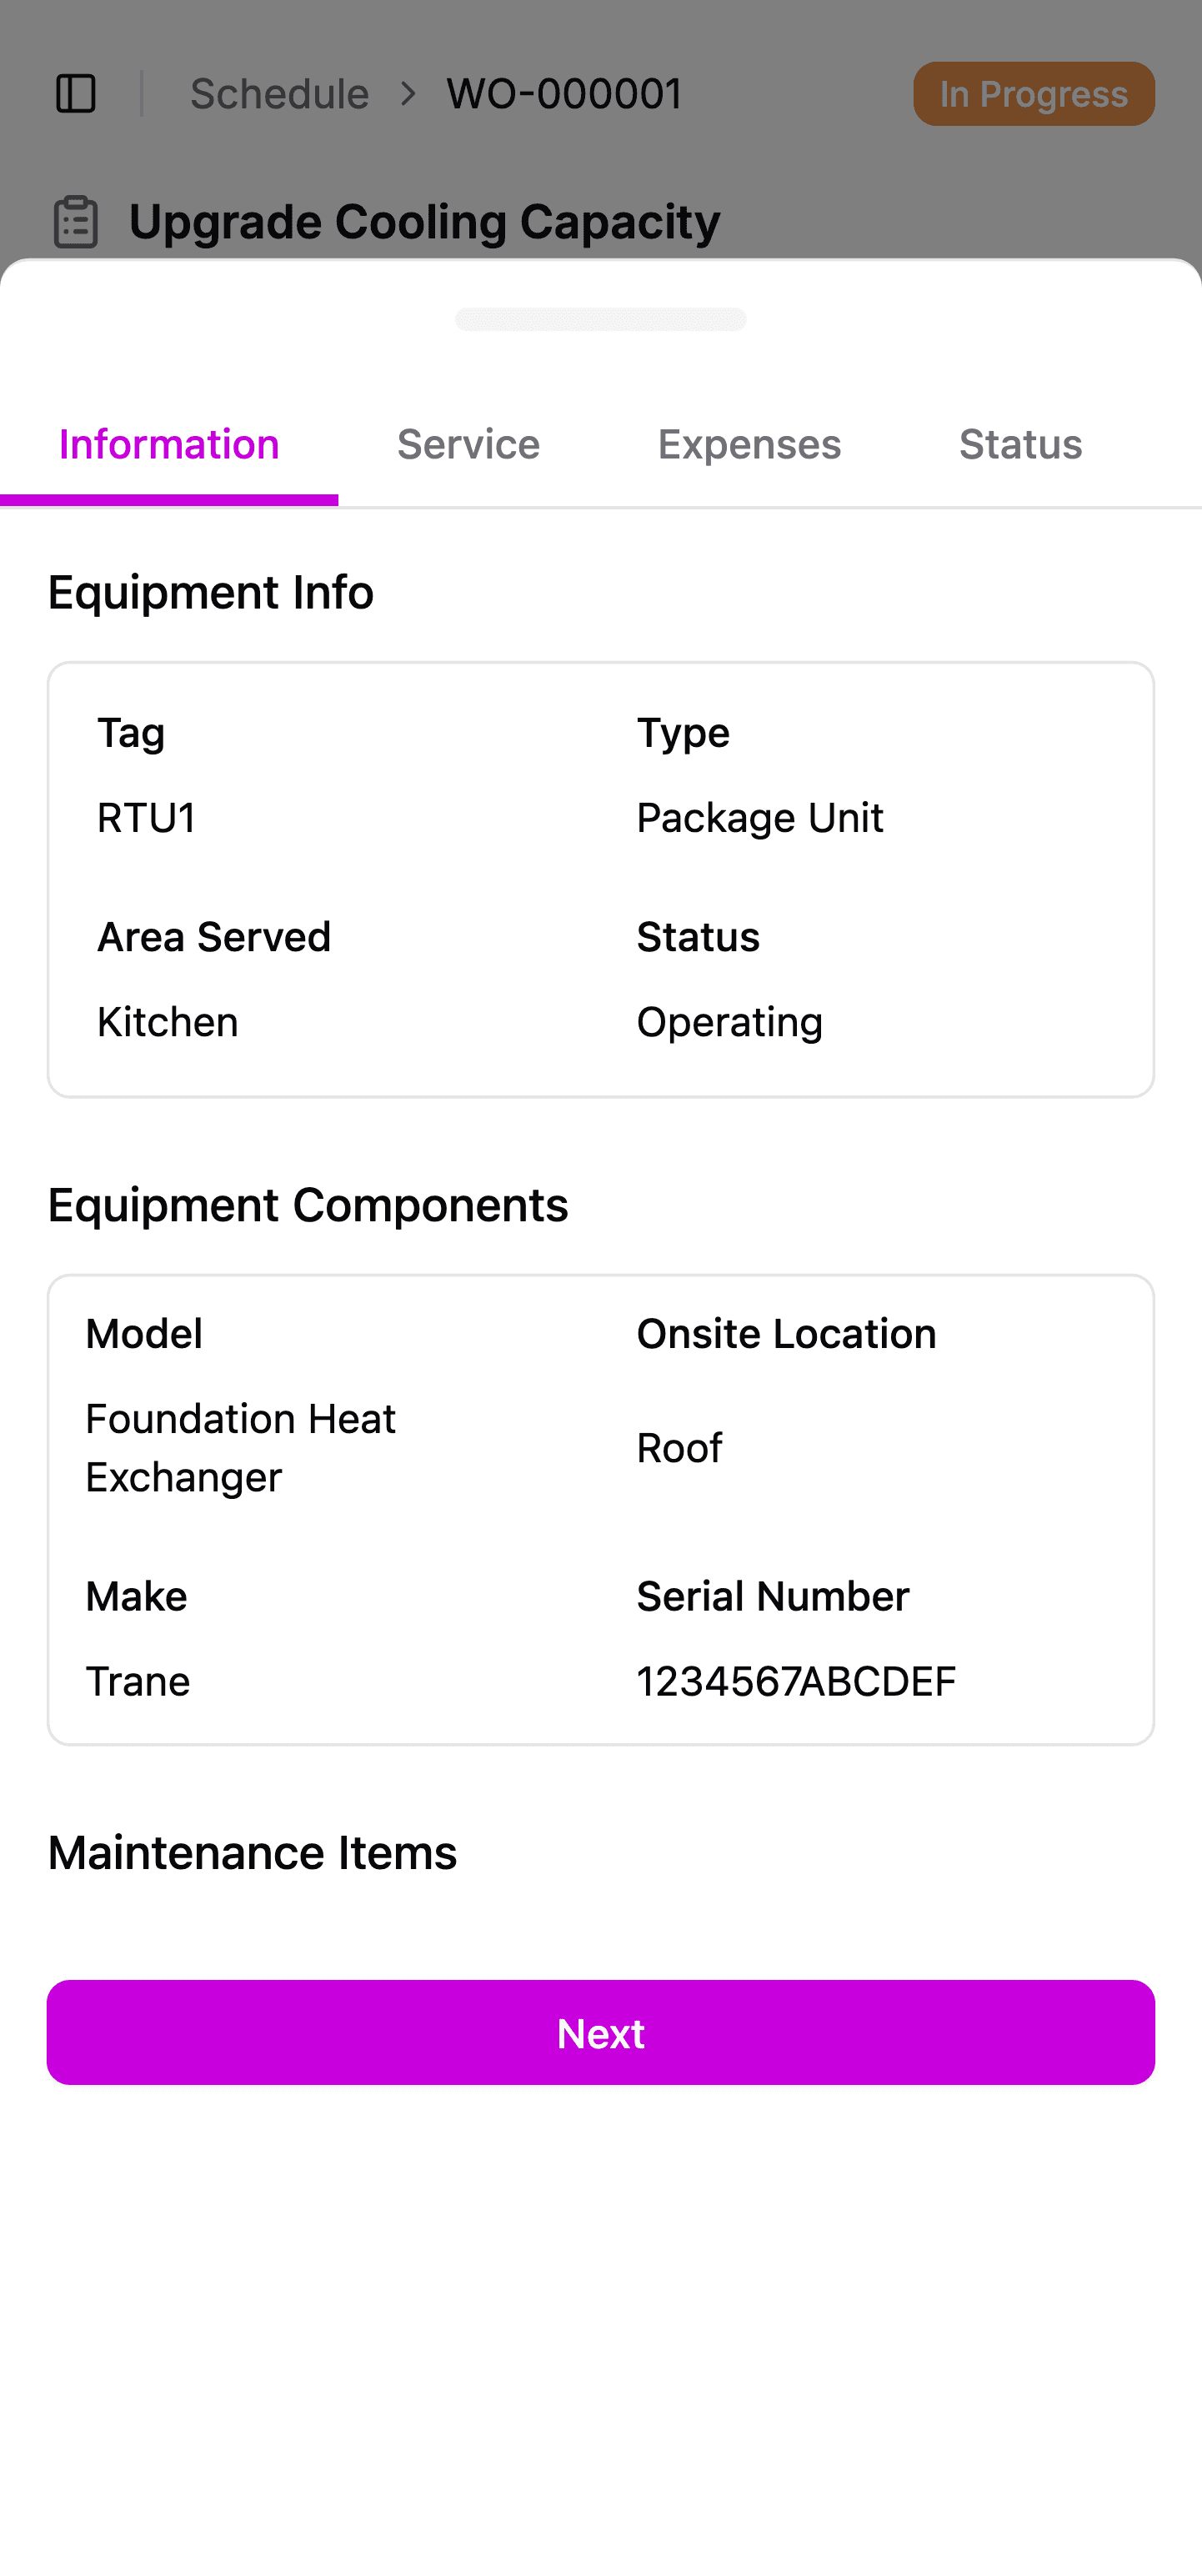Image resolution: width=1202 pixels, height=2576 pixels.
Task: Click the Foundation Heat Exchanger model
Action: [x=240, y=1448]
